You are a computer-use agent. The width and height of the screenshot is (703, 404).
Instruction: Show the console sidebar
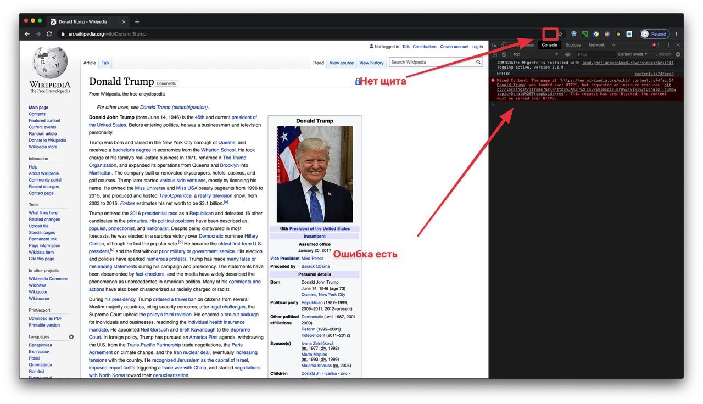pos(494,54)
